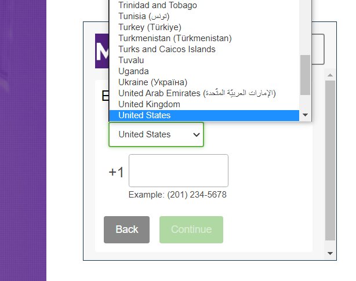Open the United States country dropdown
This screenshot has height=281, width=356.
click(156, 134)
